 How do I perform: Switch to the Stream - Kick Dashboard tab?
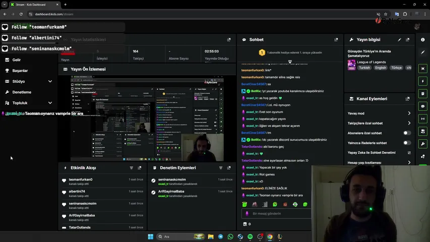pyautogui.click(x=35, y=5)
